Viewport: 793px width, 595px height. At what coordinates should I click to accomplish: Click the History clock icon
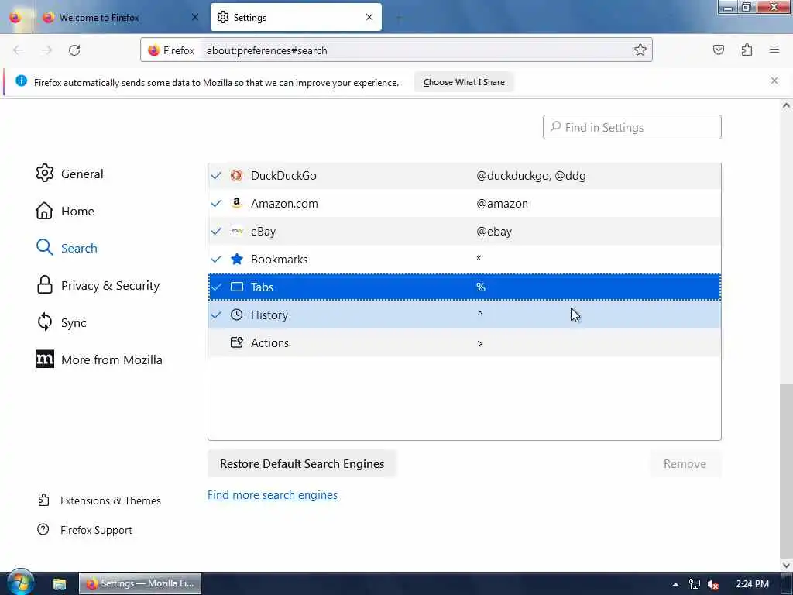(x=236, y=315)
